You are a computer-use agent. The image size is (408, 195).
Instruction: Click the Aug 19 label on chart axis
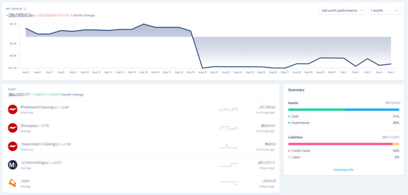pos(191,72)
